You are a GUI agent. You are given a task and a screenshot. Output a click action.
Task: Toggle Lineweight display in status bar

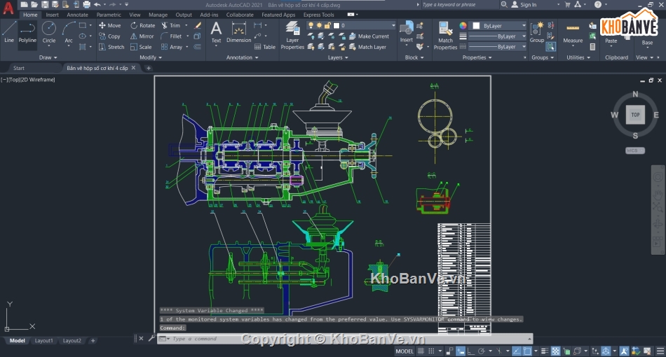point(545,351)
